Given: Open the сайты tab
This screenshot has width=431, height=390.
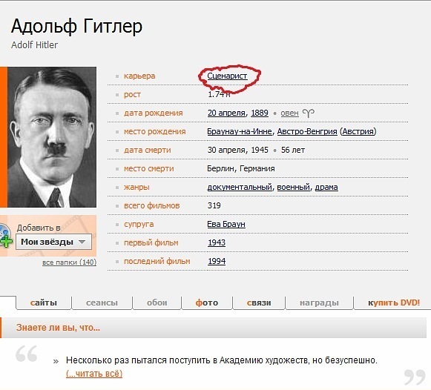Looking at the screenshot, I should (x=44, y=303).
